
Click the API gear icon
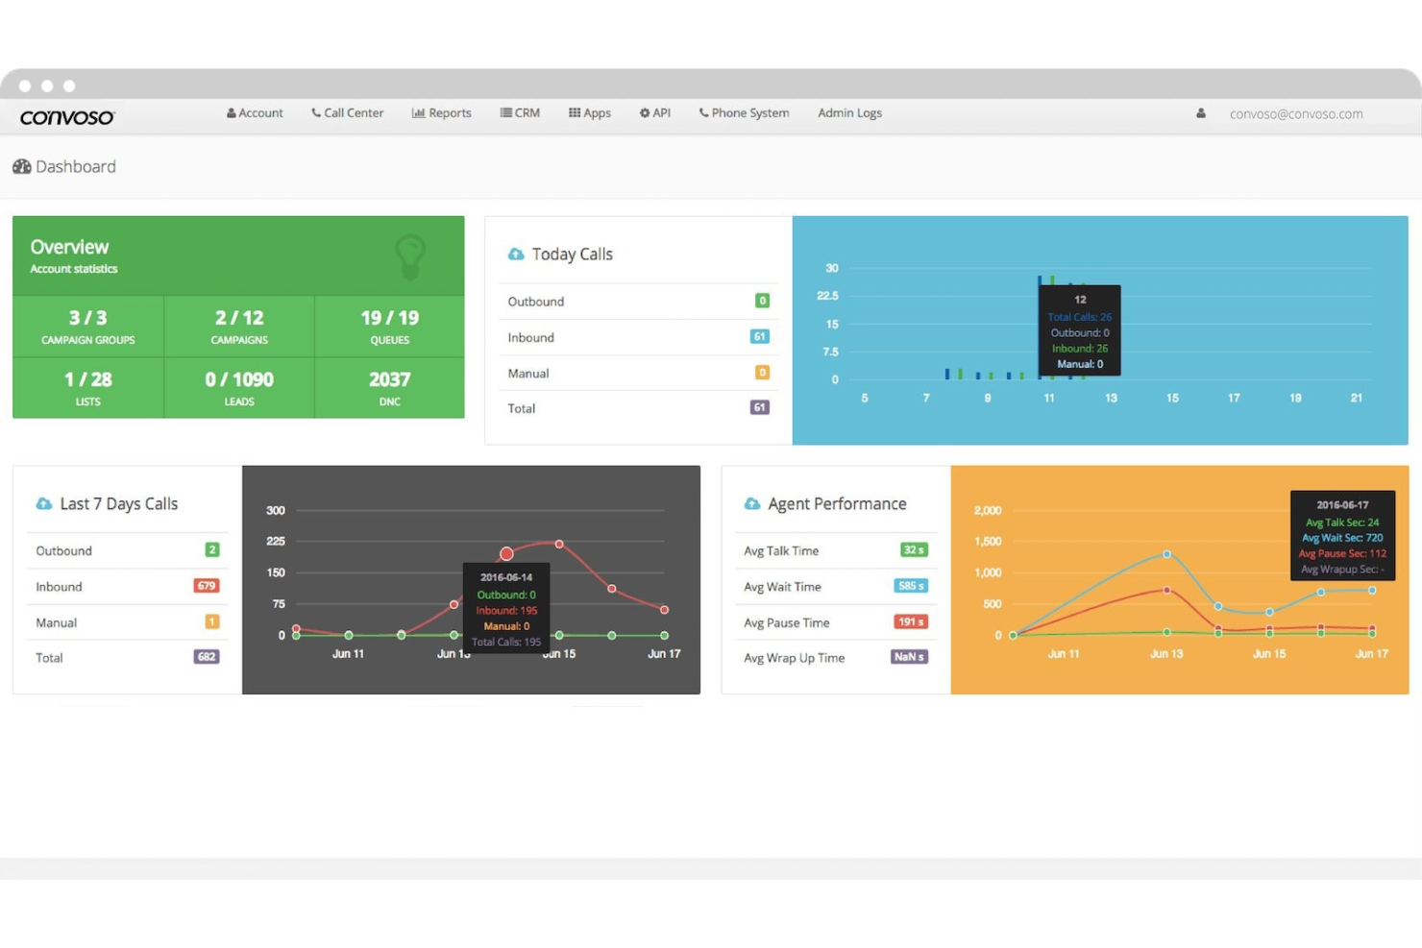tap(644, 112)
